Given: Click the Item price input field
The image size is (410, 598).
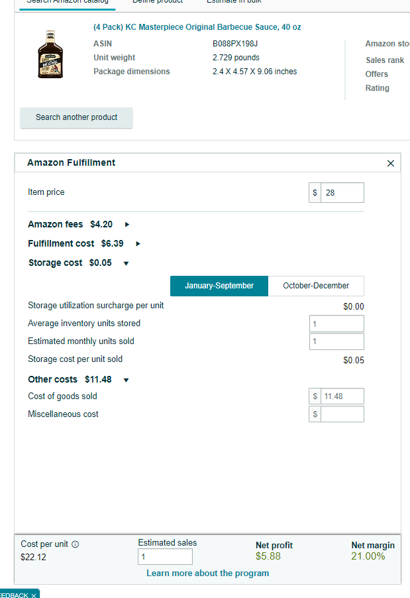Looking at the screenshot, I should [342, 193].
